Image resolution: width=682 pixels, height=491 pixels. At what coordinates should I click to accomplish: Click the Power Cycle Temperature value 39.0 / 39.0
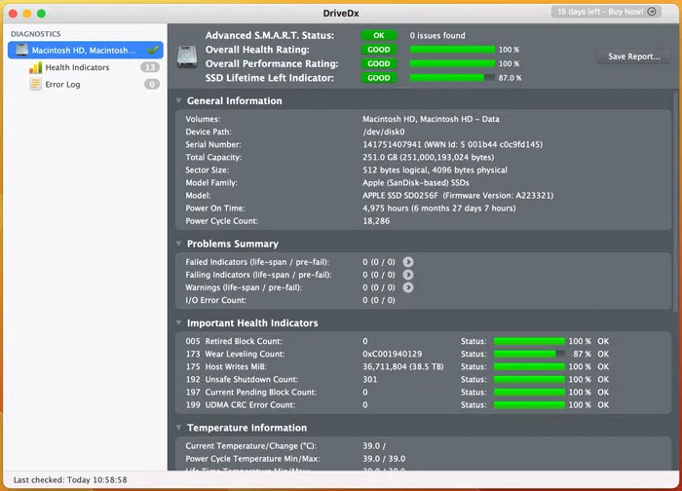(x=384, y=459)
